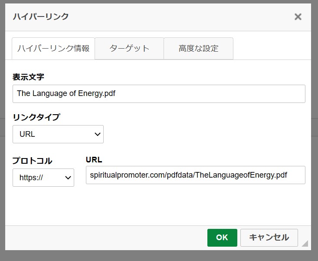Screen dimensions: 318x261
Task: Close the ハイパーリンク dialog with the X icon
Action: pyautogui.click(x=298, y=17)
